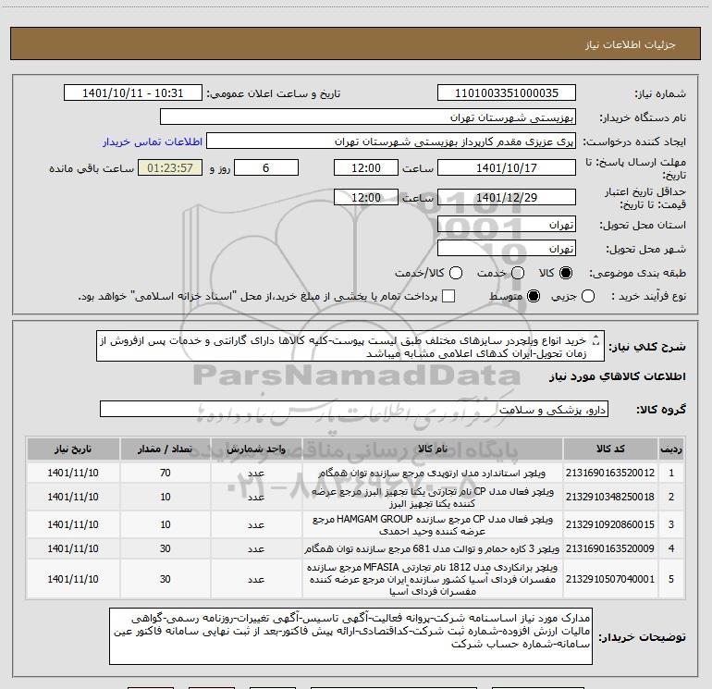Click the MFASIA wheelchair model 1812 item name
Image resolution: width=712 pixels, height=689 pixels.
click(433, 579)
